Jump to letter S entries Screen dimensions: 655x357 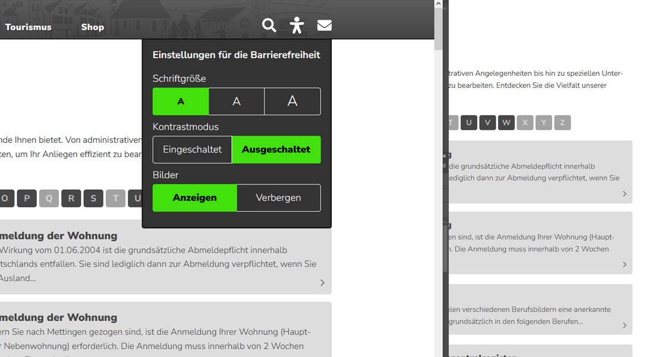pos(93,198)
